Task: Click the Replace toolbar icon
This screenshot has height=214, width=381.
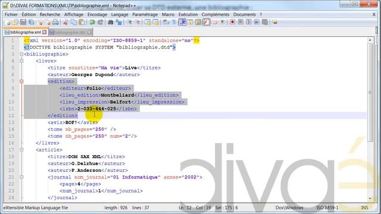Action: click(x=118, y=23)
